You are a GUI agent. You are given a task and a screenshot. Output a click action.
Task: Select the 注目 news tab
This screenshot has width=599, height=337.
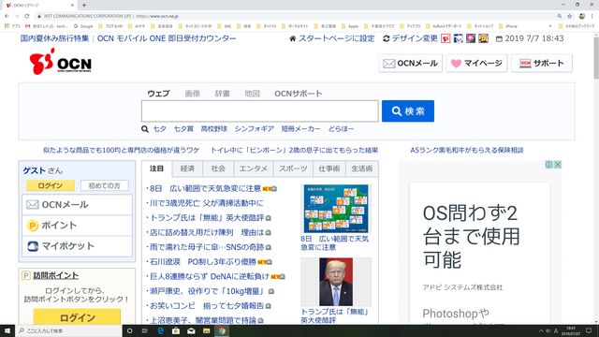click(x=156, y=168)
